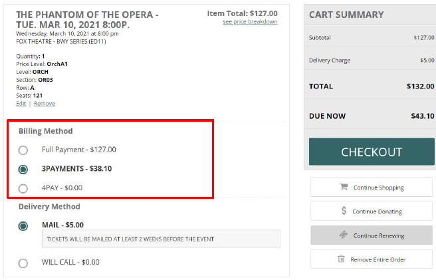Select the 3PAYMENTS radio button

click(x=23, y=169)
